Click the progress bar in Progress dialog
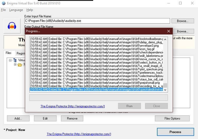 [99, 98]
